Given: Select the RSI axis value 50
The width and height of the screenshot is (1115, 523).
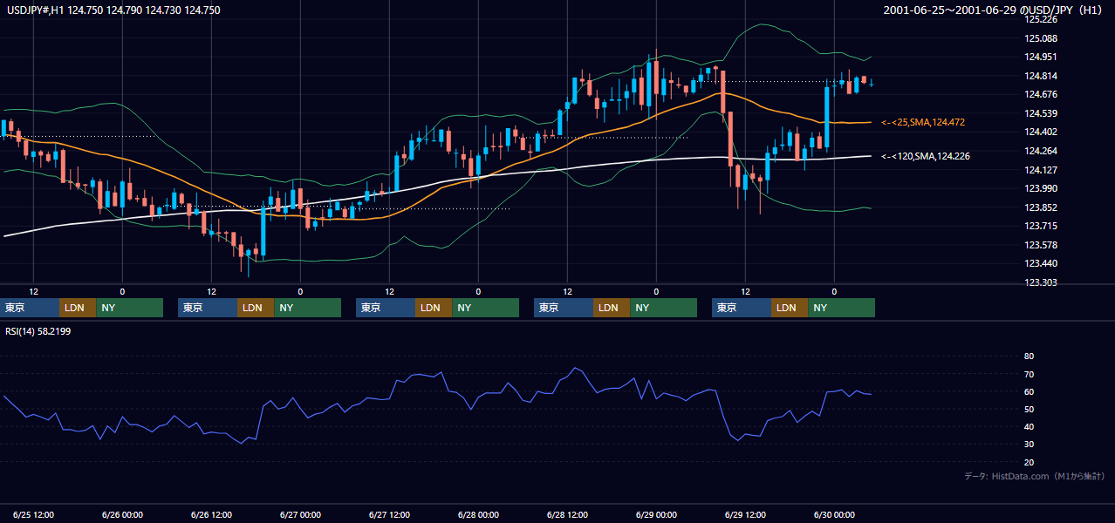Looking at the screenshot, I should (1029, 409).
